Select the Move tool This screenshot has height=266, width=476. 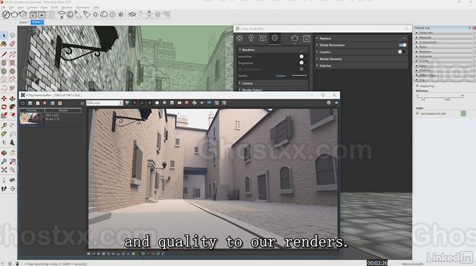(4, 99)
